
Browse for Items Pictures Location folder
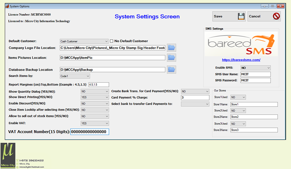point(172,58)
